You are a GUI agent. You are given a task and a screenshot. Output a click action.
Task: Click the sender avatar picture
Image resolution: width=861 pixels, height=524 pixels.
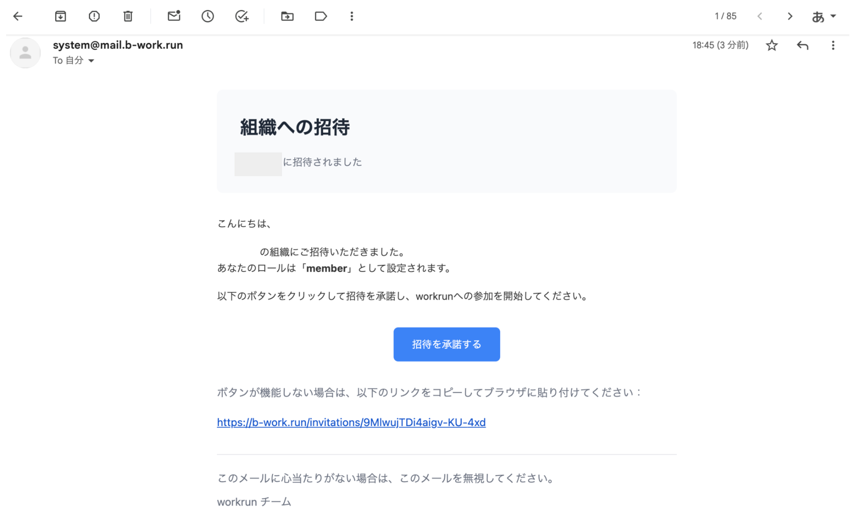point(25,53)
